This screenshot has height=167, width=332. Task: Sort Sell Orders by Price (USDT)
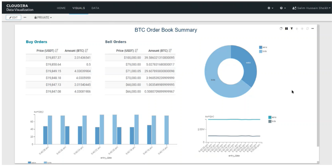coord(136,51)
